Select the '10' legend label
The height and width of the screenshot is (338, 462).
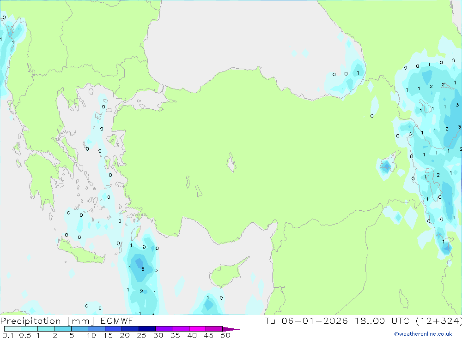pos(91,335)
